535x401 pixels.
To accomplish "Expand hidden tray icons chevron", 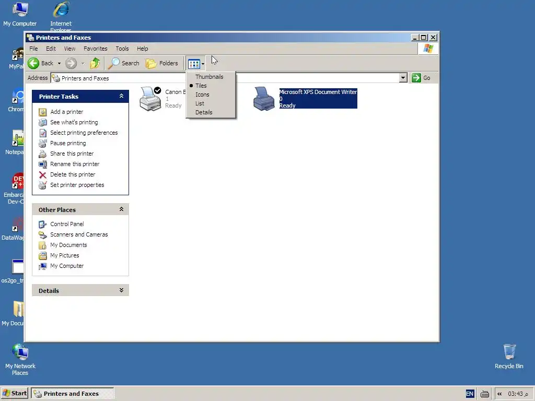I will coord(499,394).
